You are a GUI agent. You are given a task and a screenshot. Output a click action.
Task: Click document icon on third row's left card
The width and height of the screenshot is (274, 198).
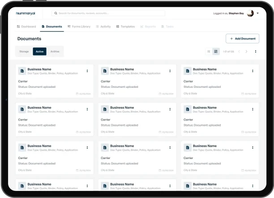(x=22, y=147)
